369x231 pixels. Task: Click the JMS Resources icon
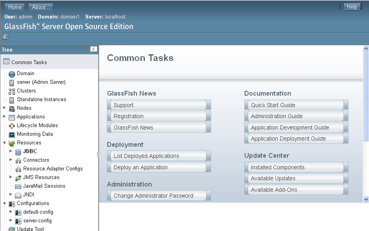point(18,178)
